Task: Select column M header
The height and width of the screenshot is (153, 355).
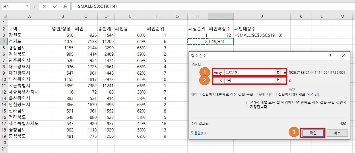Action: [342, 16]
